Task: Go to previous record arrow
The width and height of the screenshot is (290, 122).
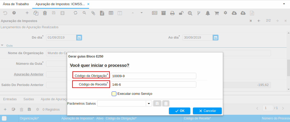Action: [x=259, y=21]
